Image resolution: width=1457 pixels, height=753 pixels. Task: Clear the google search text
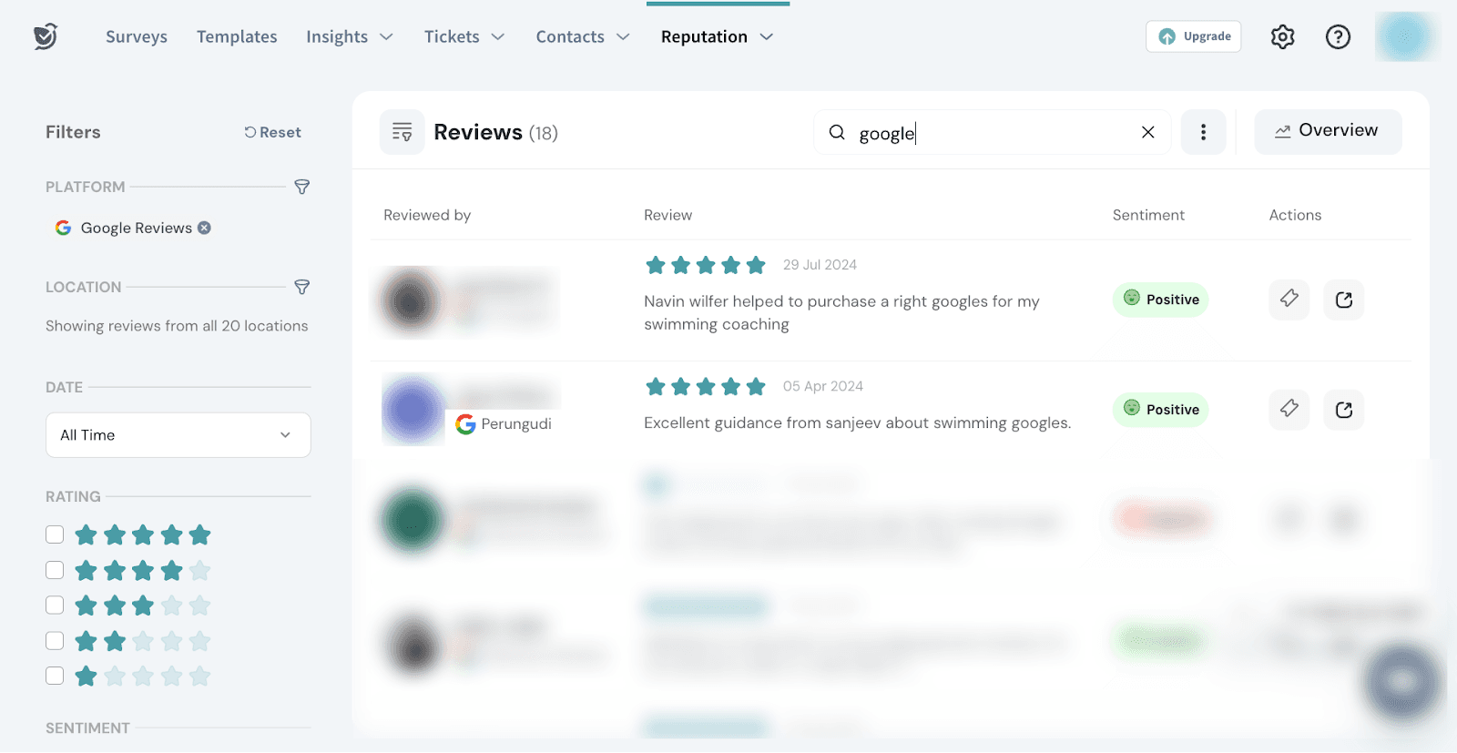click(1148, 132)
